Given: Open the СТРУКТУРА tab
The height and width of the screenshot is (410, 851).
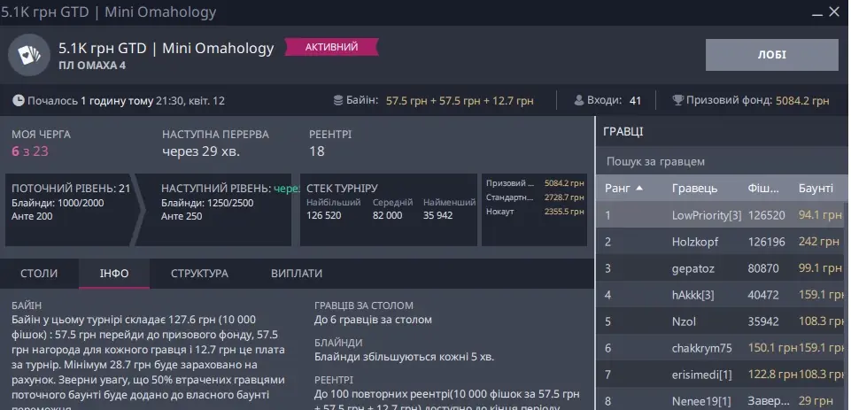Looking at the screenshot, I should coord(199,274).
